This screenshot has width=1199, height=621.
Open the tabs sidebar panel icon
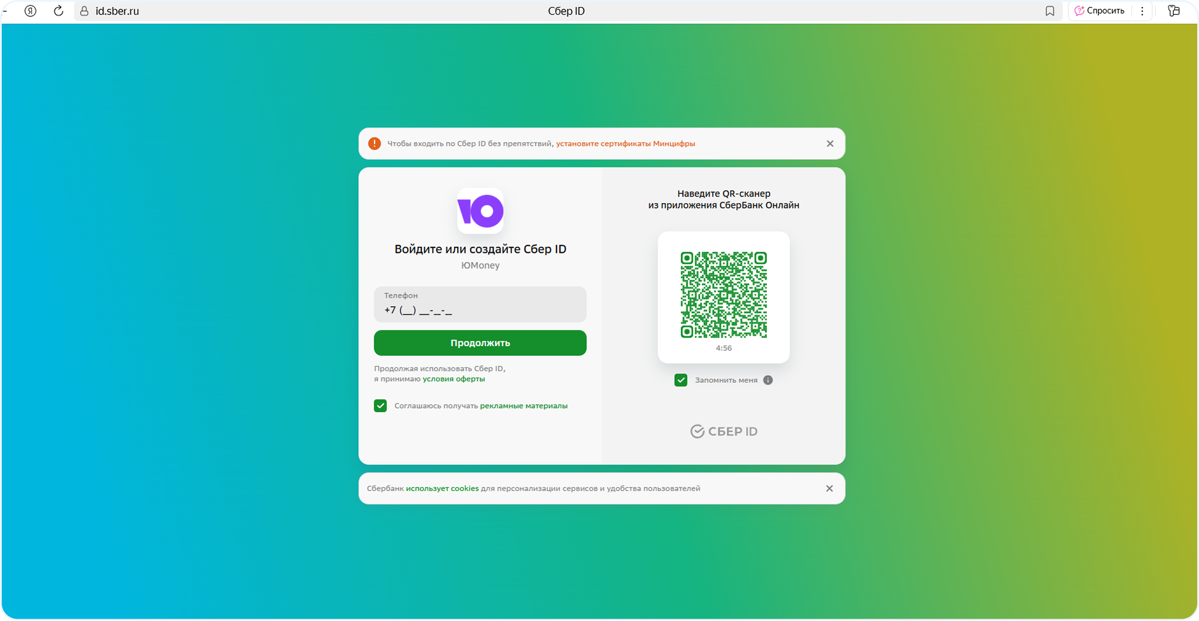pos(1173,11)
